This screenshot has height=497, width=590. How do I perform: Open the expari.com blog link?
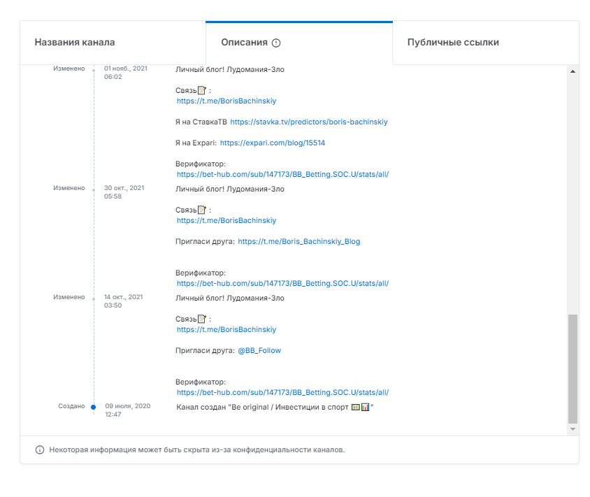[x=272, y=143]
